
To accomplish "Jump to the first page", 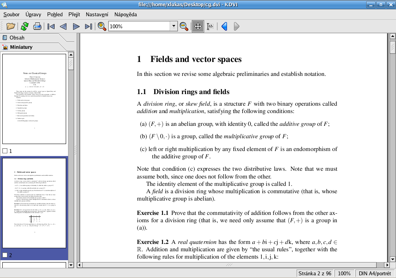I will pos(51,26).
